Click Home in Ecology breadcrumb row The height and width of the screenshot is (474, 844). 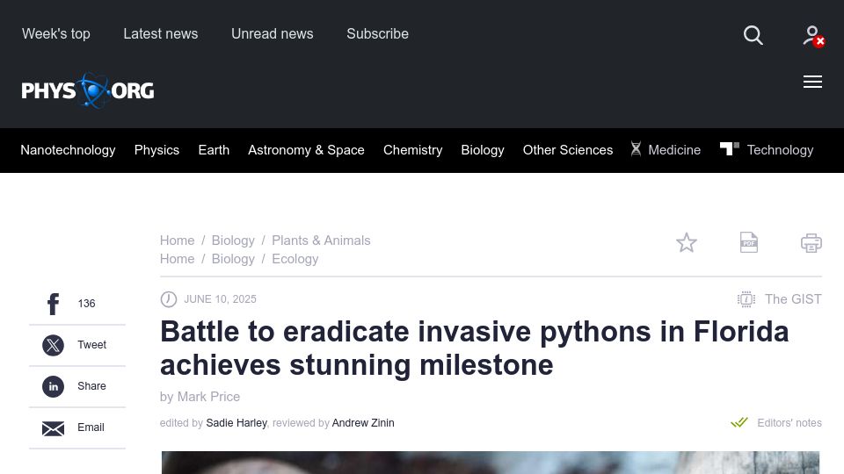177,258
